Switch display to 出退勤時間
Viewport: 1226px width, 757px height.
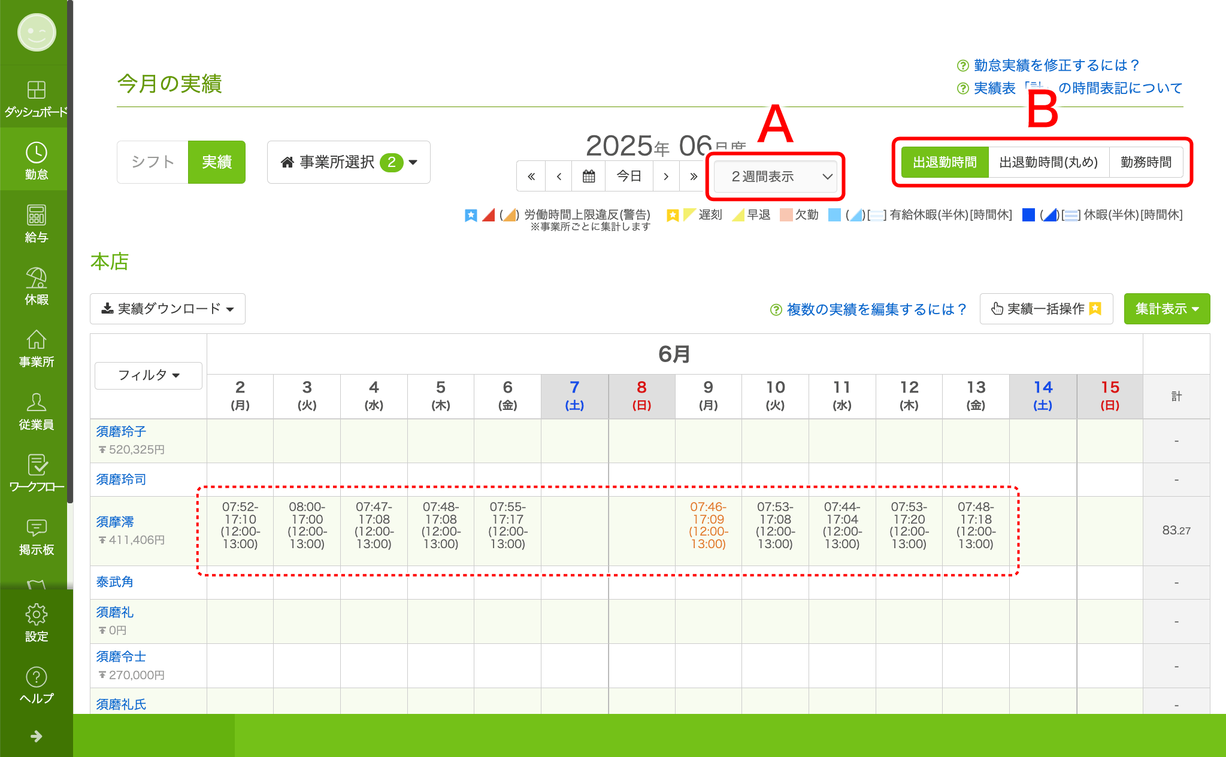click(945, 162)
